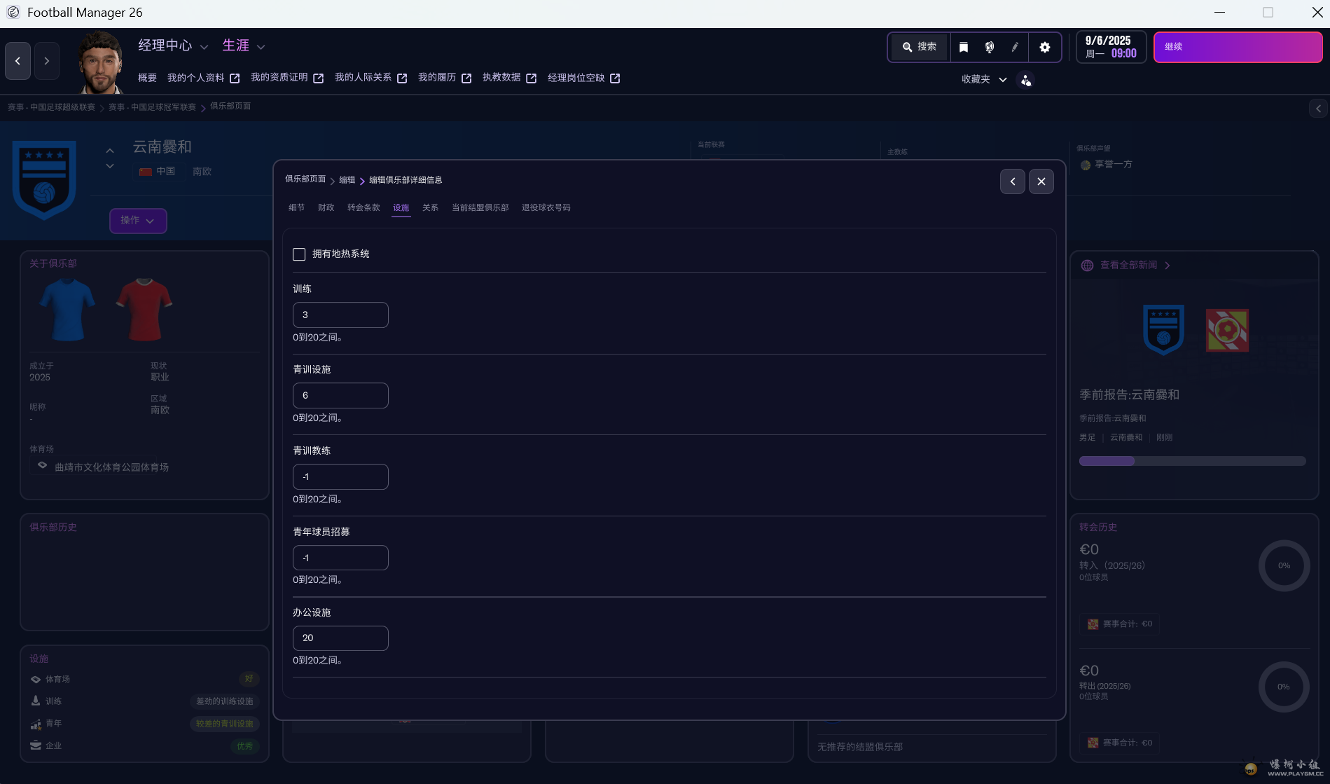Click the 办公设施 value input field
This screenshot has height=784, width=1330.
tap(340, 638)
